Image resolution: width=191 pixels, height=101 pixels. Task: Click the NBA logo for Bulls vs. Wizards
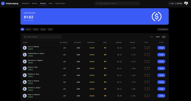pos(25,82)
